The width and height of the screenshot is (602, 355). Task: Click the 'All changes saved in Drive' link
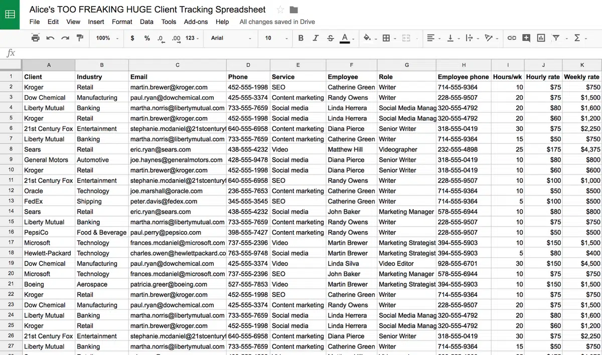(277, 22)
